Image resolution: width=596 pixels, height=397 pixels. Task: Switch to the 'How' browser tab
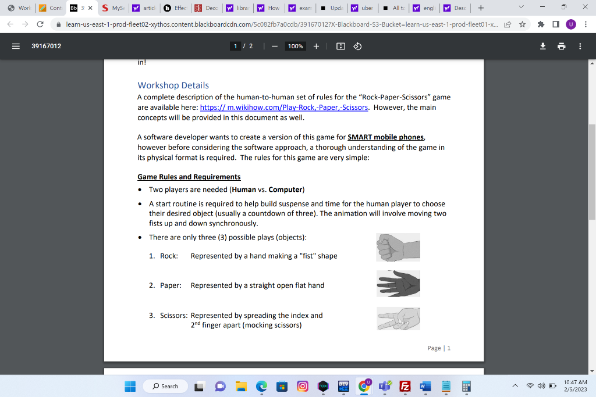268,8
